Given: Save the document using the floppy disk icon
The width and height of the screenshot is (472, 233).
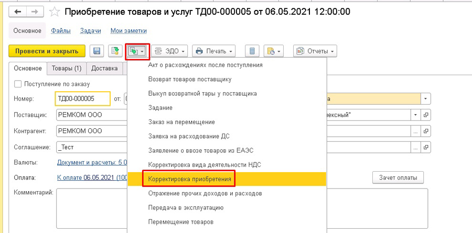Looking at the screenshot, I should click(96, 51).
